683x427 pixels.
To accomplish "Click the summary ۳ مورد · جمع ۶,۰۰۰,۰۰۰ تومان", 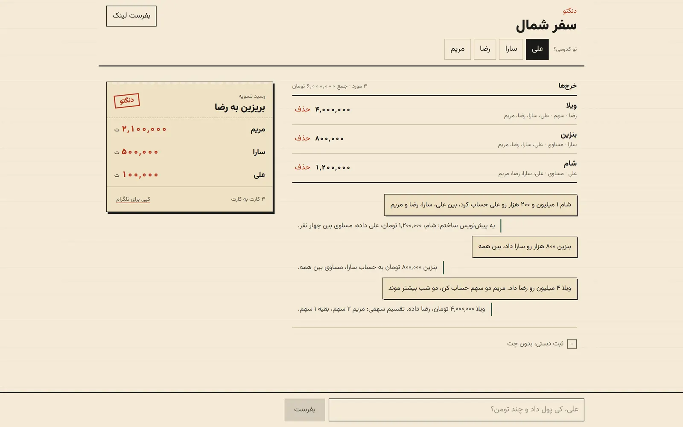I will (330, 86).
